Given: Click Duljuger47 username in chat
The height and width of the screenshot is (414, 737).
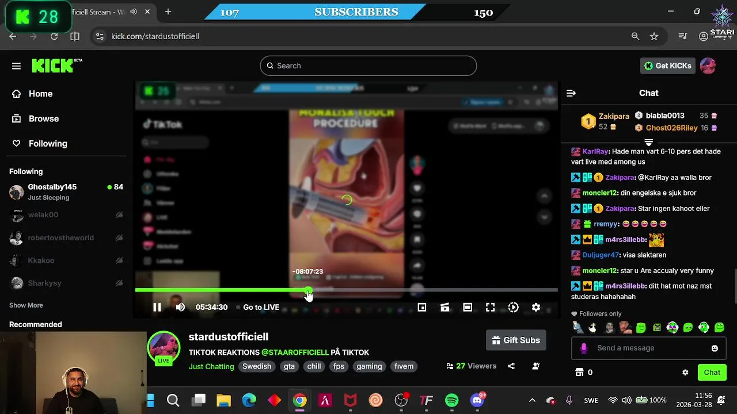Looking at the screenshot, I should (x=601, y=255).
